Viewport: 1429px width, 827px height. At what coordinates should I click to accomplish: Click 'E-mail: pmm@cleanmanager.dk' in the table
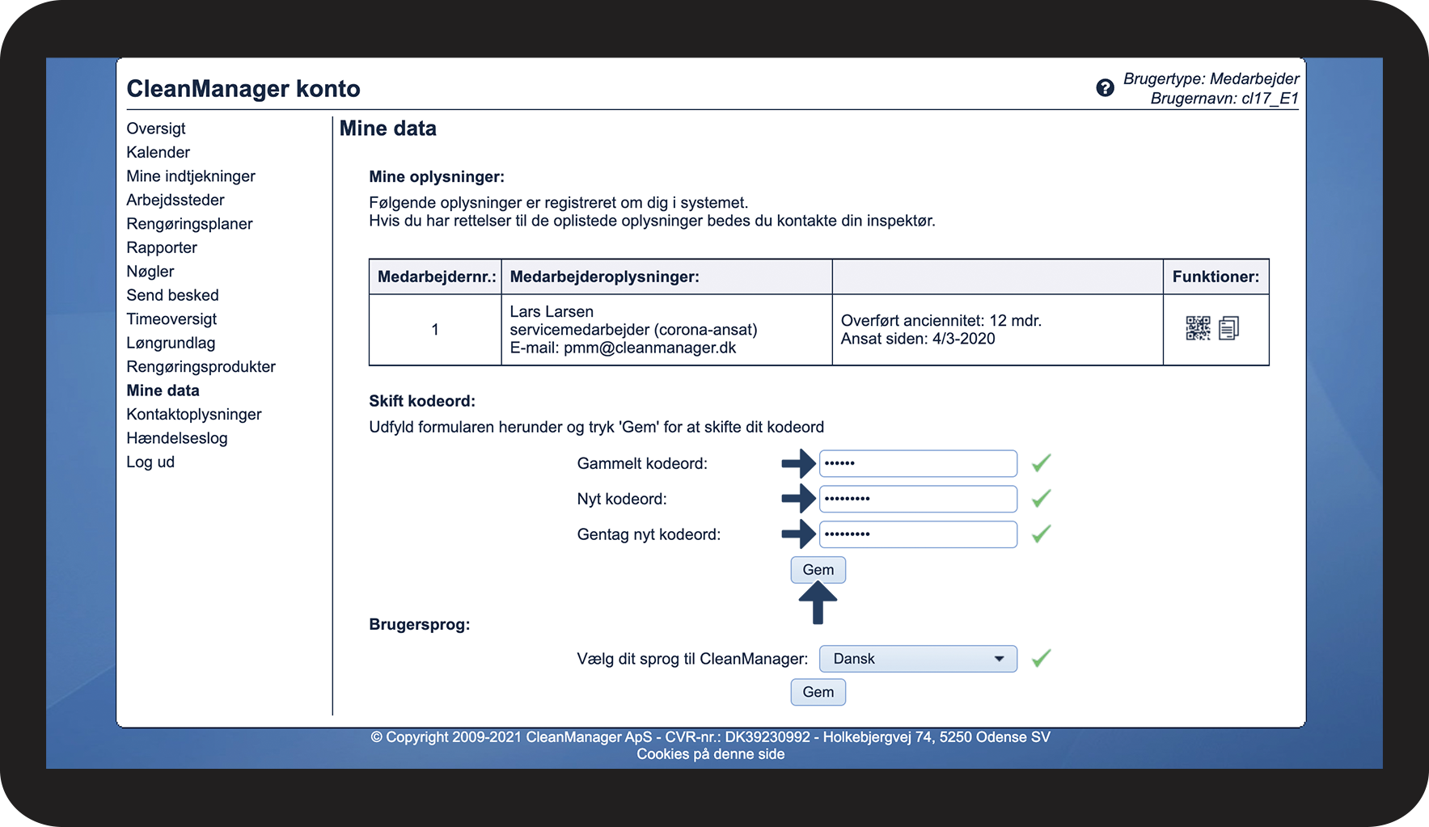pos(624,348)
